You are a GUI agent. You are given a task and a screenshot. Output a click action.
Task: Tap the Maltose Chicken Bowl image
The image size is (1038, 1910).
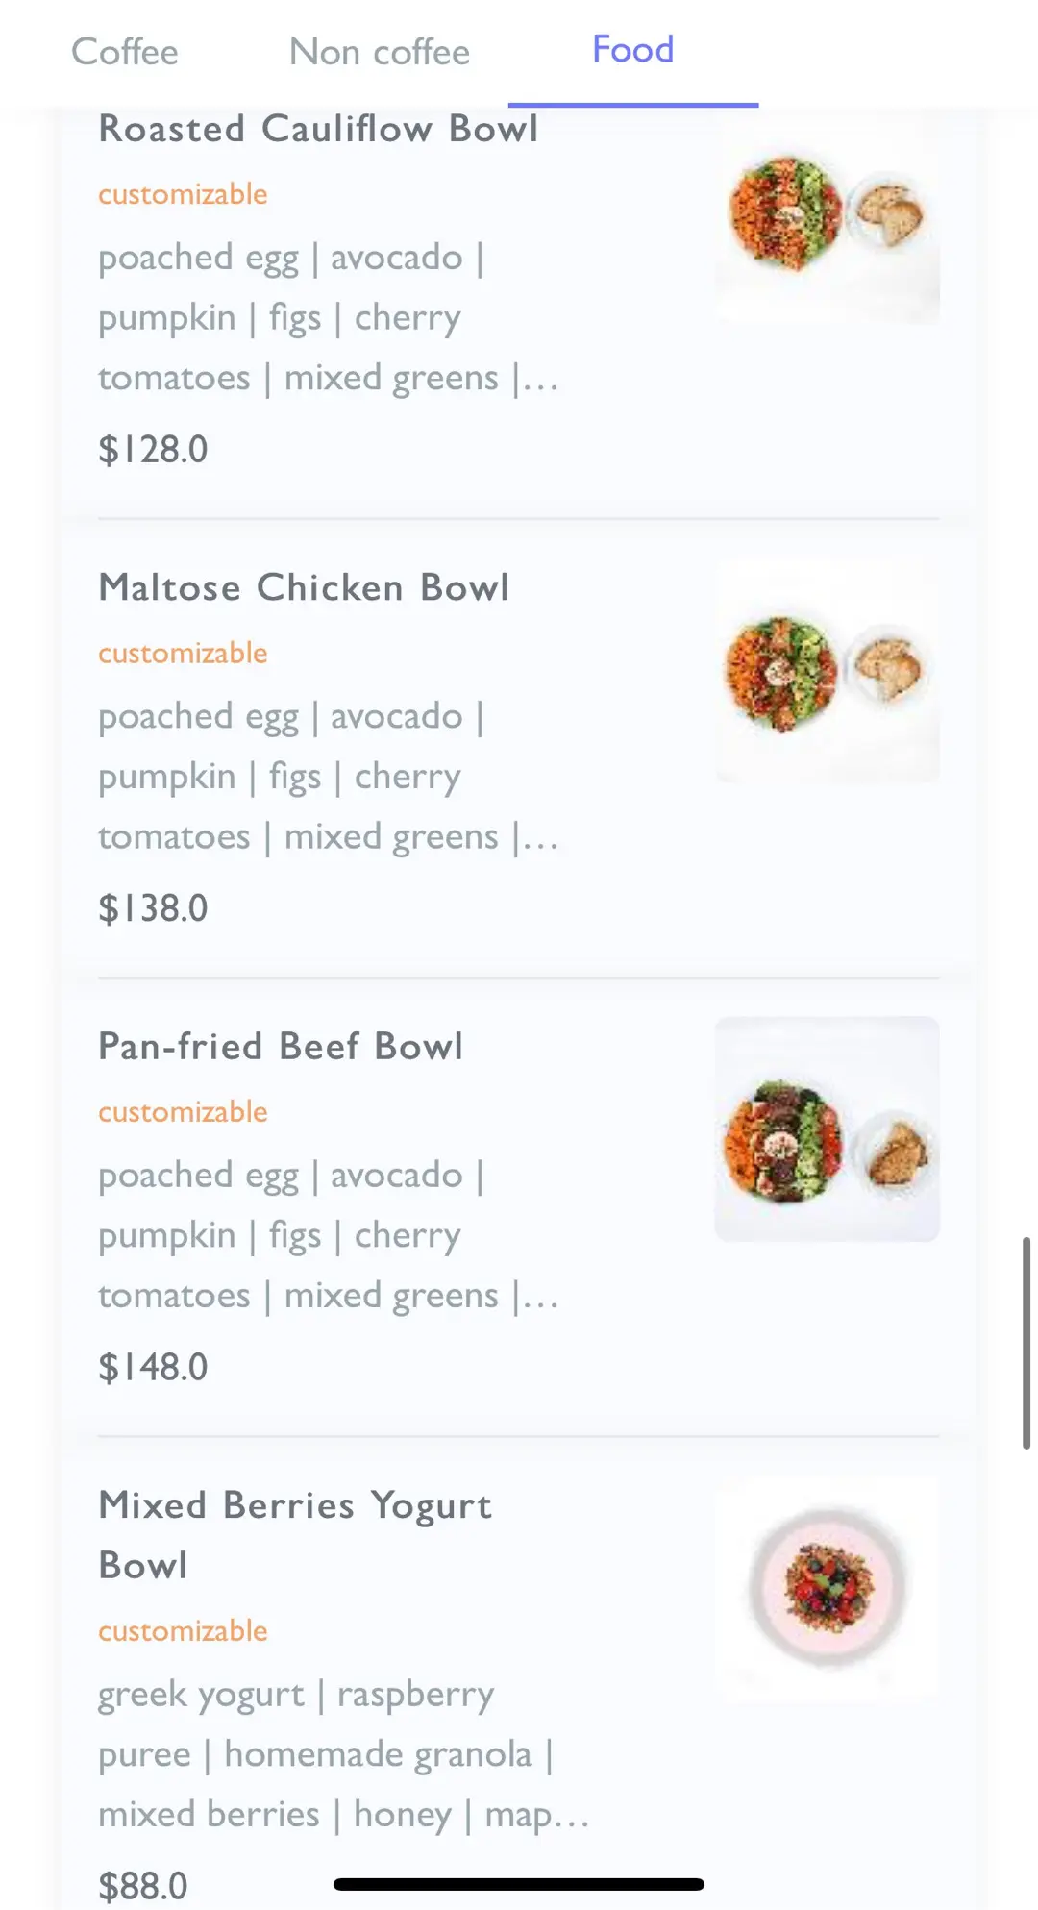pos(827,671)
